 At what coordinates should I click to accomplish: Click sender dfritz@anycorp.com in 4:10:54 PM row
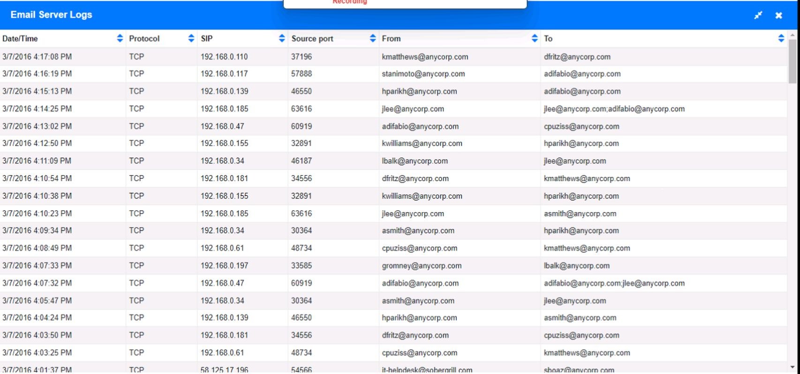point(415,178)
